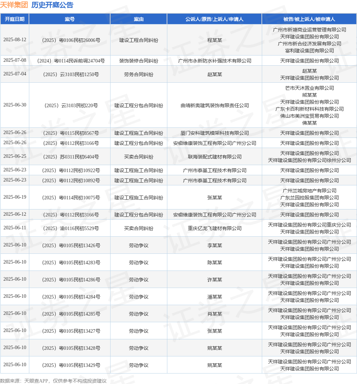Click cause 劳务合同纠纷
Viewport: 357px width, 384px height.
click(139, 74)
